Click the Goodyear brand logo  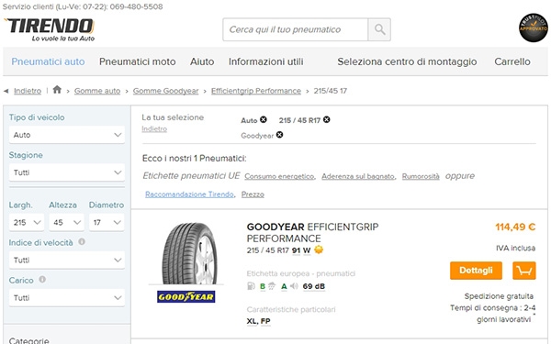point(186,297)
